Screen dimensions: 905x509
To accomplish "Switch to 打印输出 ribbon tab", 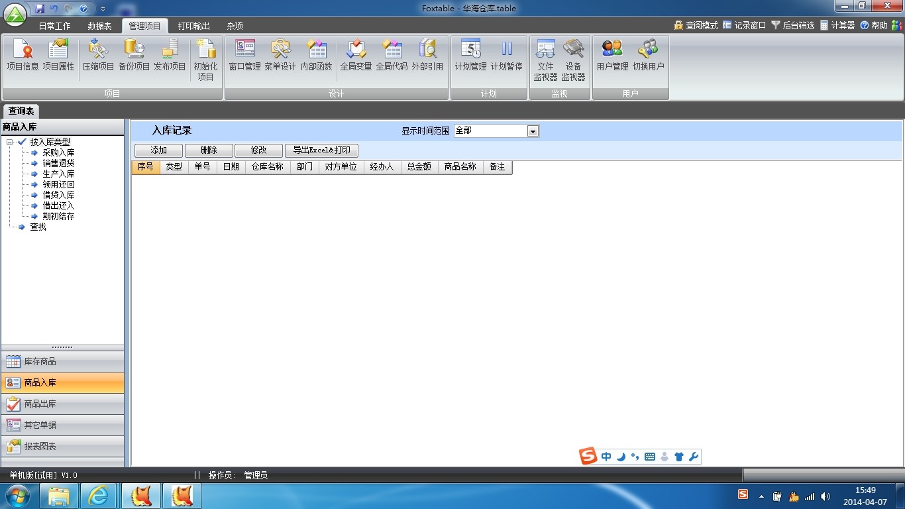I will [194, 26].
